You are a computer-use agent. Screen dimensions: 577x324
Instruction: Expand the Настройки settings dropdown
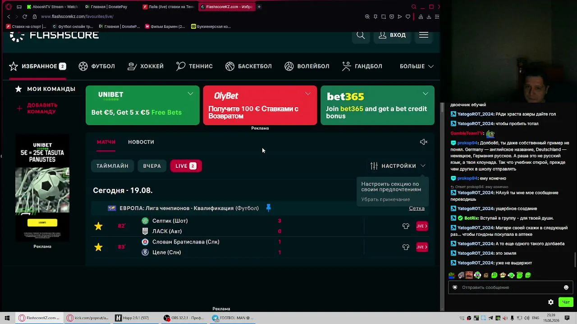point(398,166)
